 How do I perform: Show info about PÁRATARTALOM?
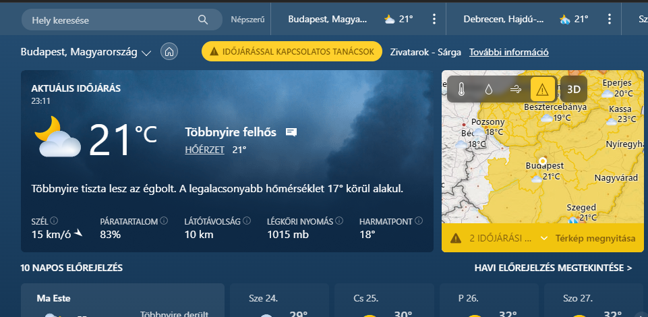(164, 221)
